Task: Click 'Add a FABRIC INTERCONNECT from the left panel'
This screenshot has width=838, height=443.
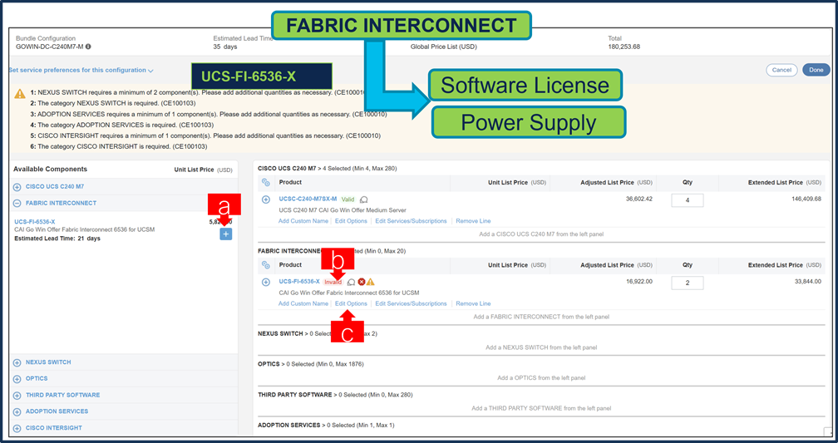Action: [x=541, y=317]
